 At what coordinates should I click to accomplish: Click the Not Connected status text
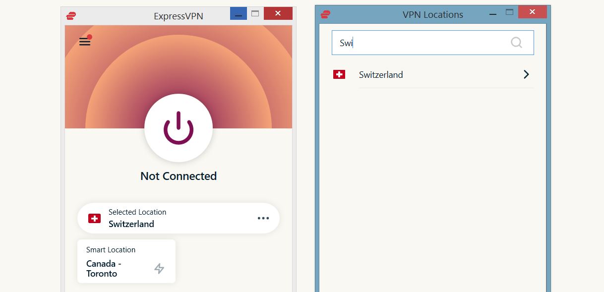click(179, 176)
